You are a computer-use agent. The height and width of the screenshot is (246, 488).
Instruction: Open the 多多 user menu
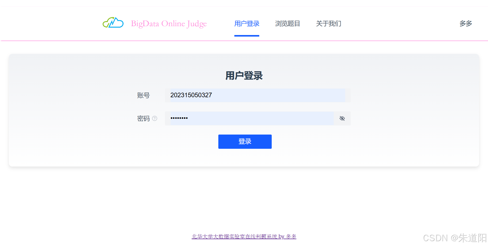pyautogui.click(x=466, y=24)
